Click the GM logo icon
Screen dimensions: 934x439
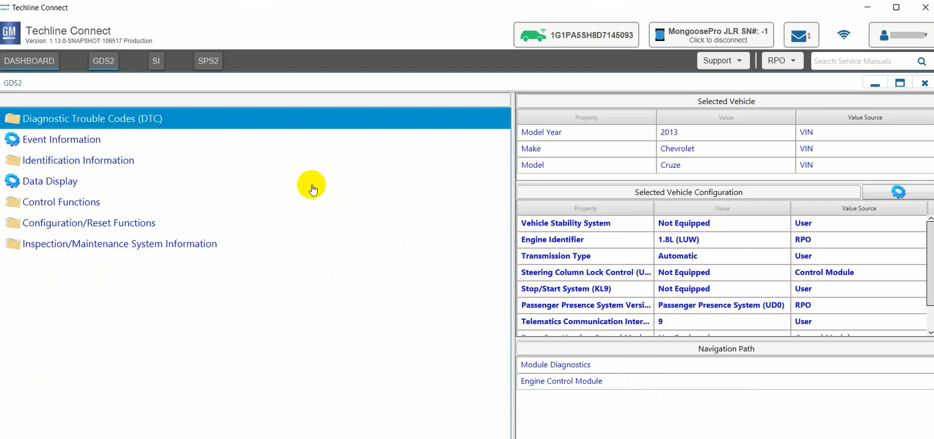tap(10, 33)
